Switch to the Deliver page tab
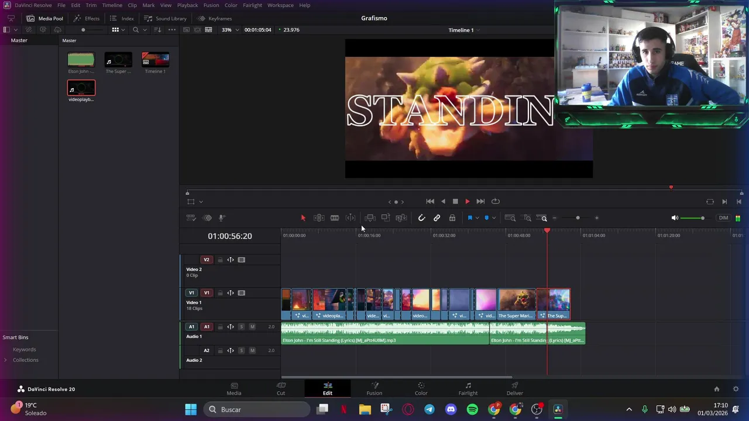The height and width of the screenshot is (421, 749). pos(515,389)
